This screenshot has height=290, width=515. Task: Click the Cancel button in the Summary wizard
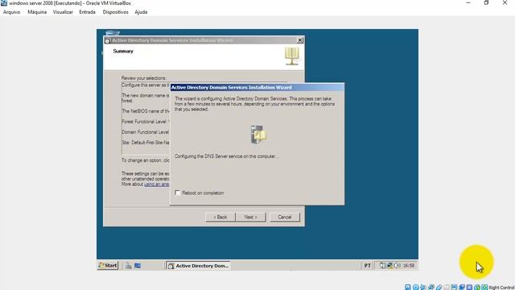click(285, 217)
